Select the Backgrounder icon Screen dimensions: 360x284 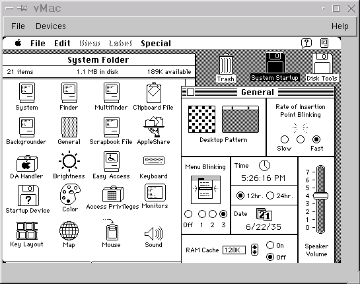(x=27, y=127)
